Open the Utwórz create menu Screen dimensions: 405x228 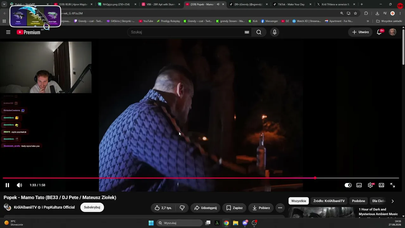(360, 32)
